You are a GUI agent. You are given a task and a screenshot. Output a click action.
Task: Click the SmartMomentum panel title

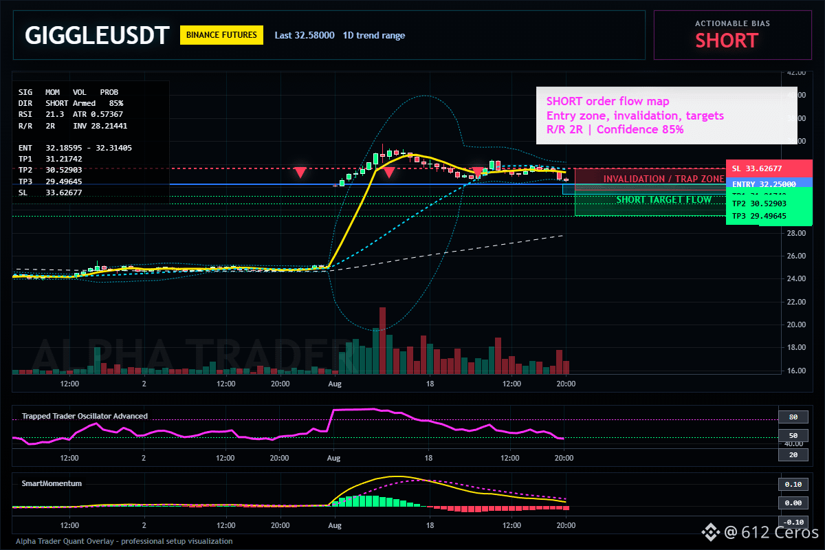52,483
